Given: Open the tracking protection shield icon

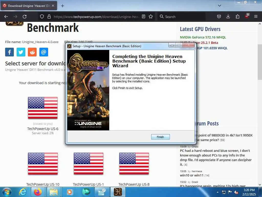Looking at the screenshot, I should [x=42, y=16].
